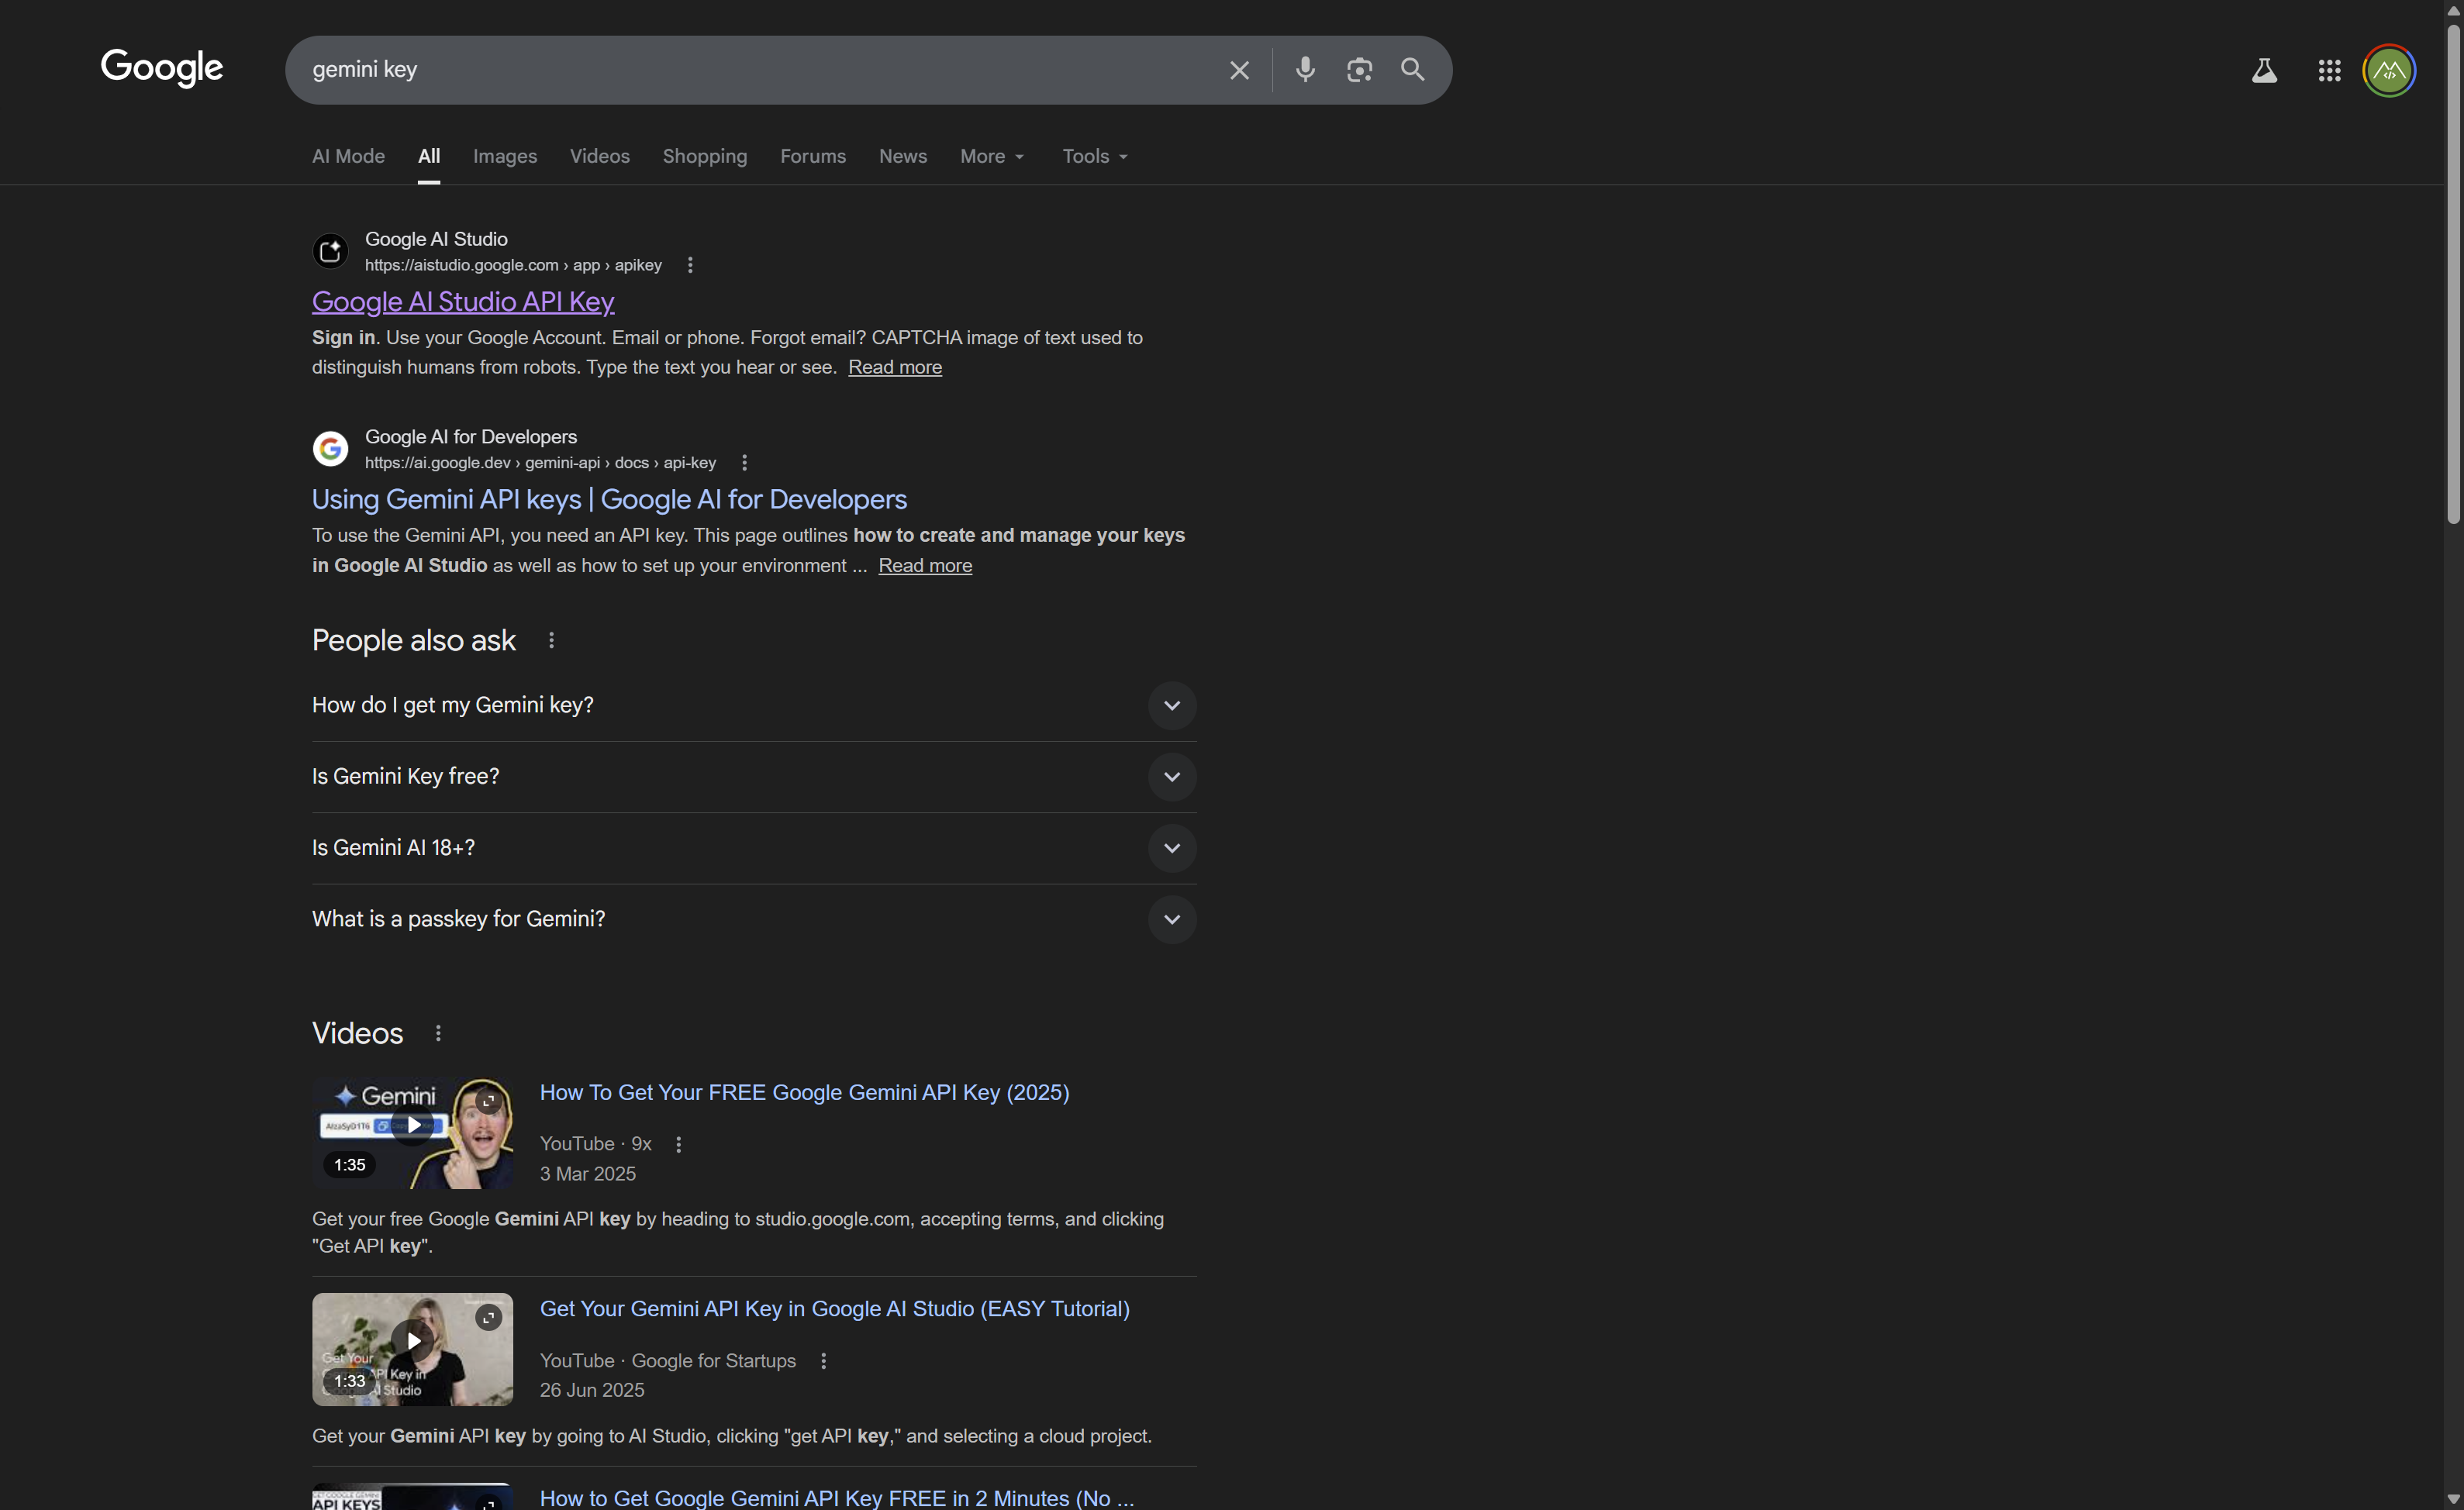Open 'Using Gemini API keys' result link
The image size is (2464, 1510).
coord(609,499)
